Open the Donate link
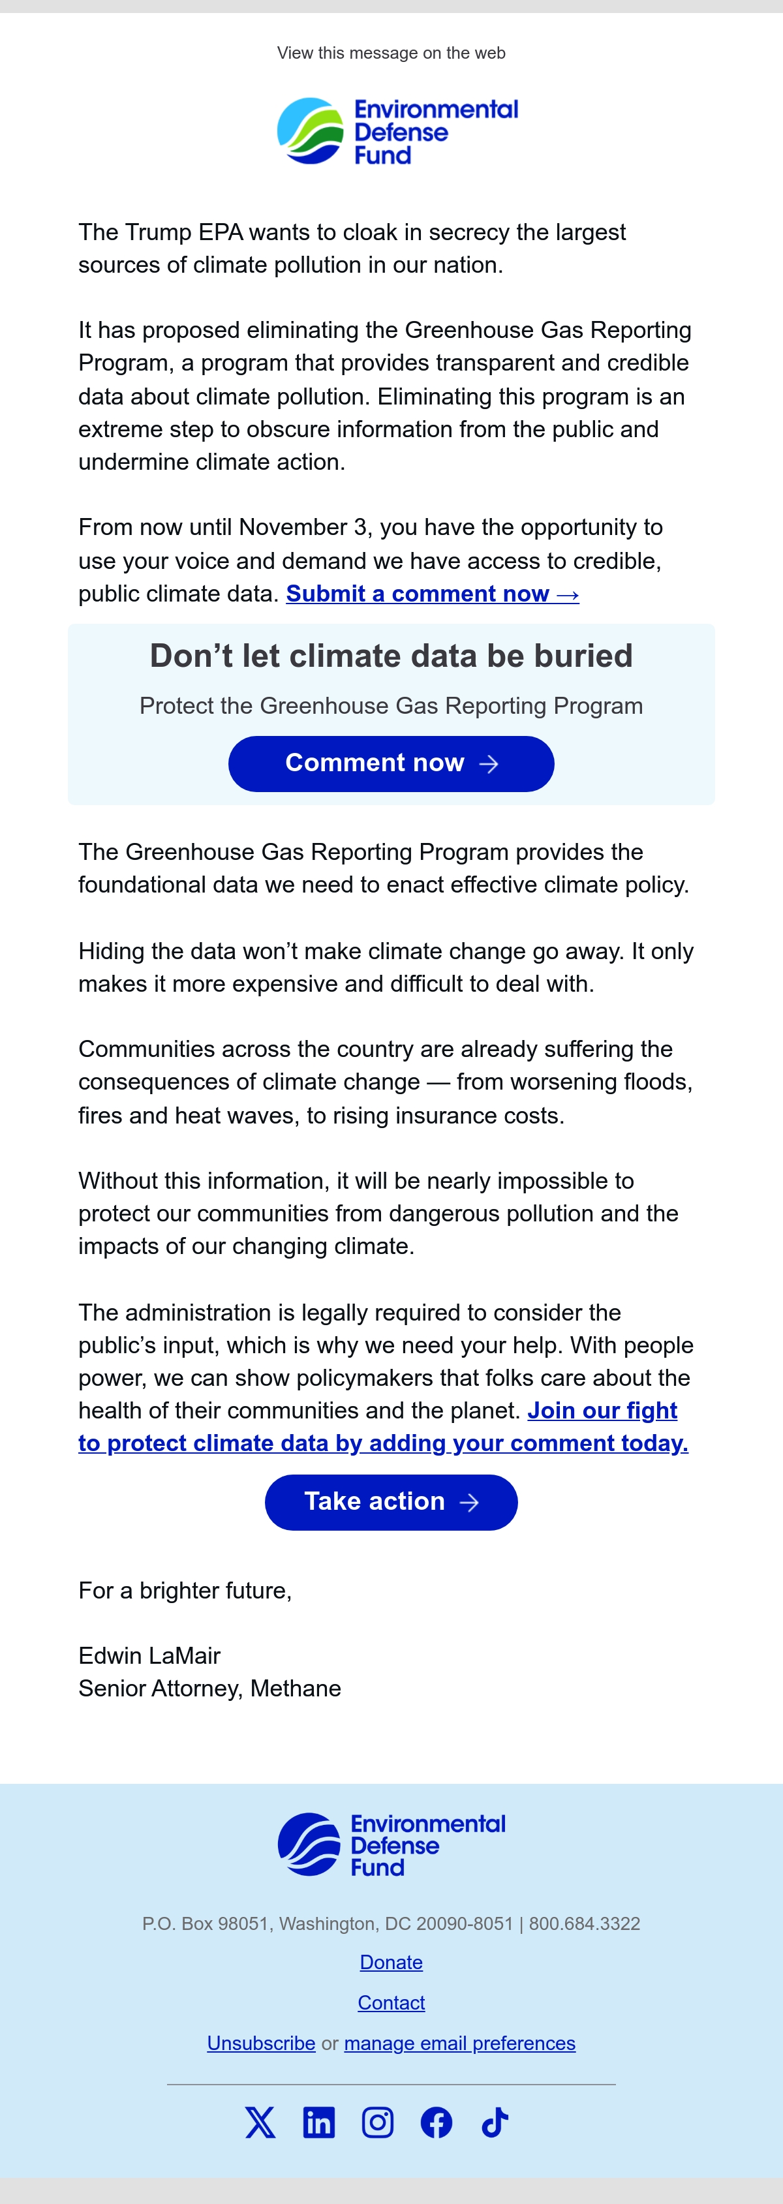783x2204 pixels. pyautogui.click(x=391, y=1962)
